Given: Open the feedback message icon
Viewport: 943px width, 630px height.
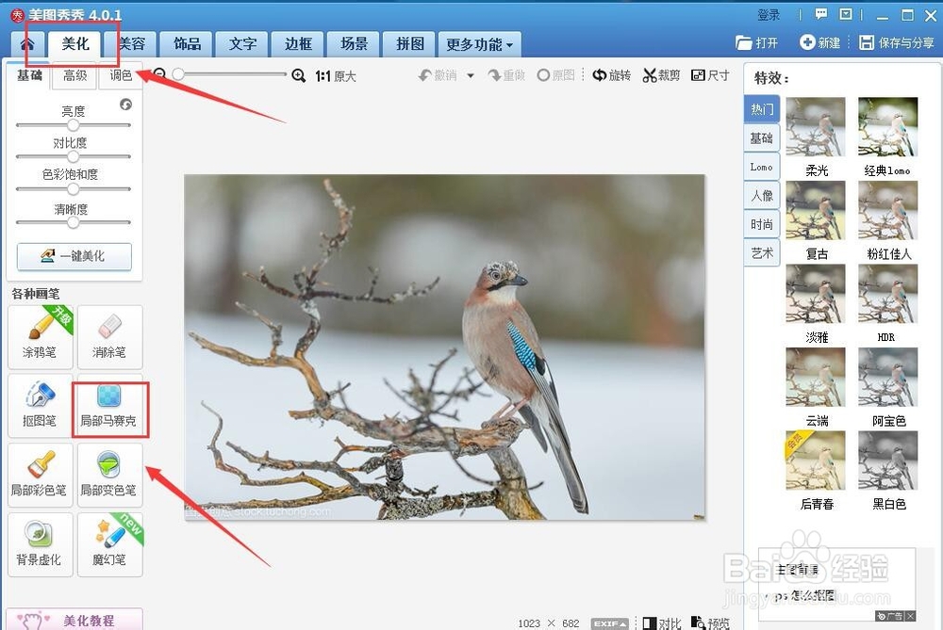Looking at the screenshot, I should click(821, 14).
